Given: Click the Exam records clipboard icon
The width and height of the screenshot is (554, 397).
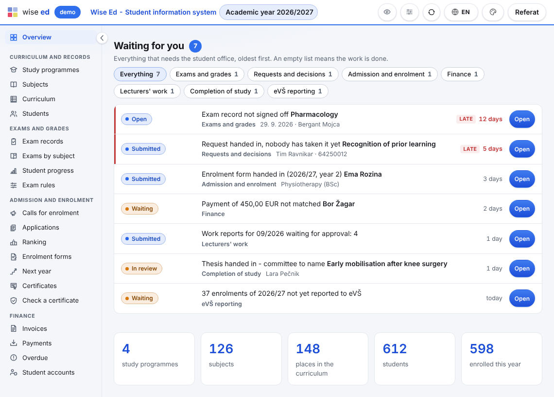Looking at the screenshot, I should click(x=14, y=141).
